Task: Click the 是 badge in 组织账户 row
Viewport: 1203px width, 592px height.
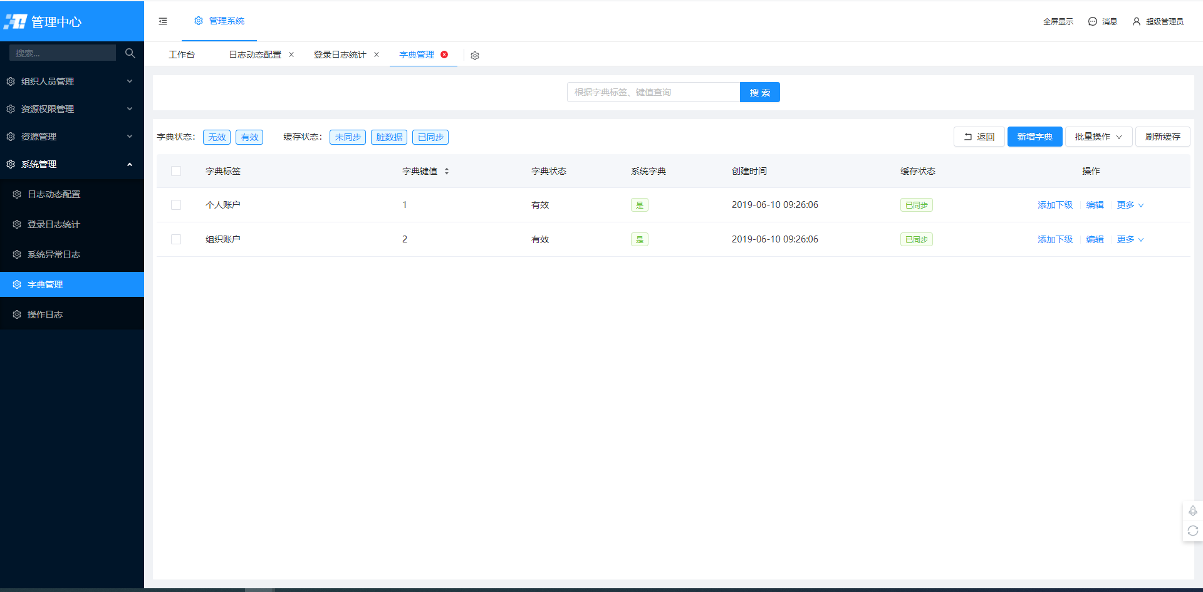Action: point(640,239)
